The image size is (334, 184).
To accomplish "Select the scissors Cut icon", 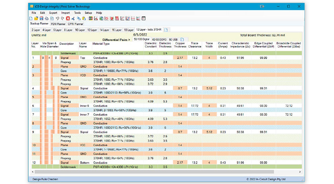I will pyautogui.click(x=73, y=19).
